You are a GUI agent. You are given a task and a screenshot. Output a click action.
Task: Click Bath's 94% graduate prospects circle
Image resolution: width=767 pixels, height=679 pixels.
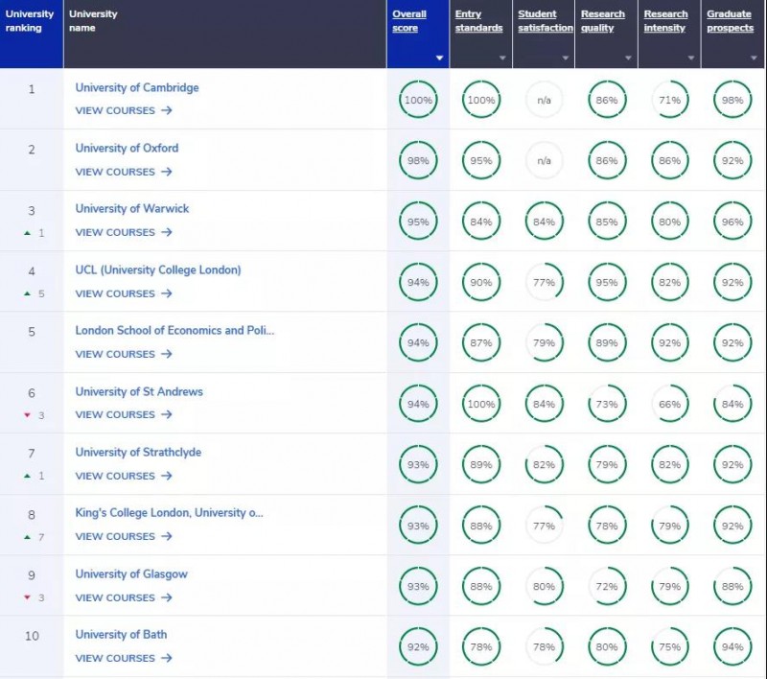[x=732, y=647]
